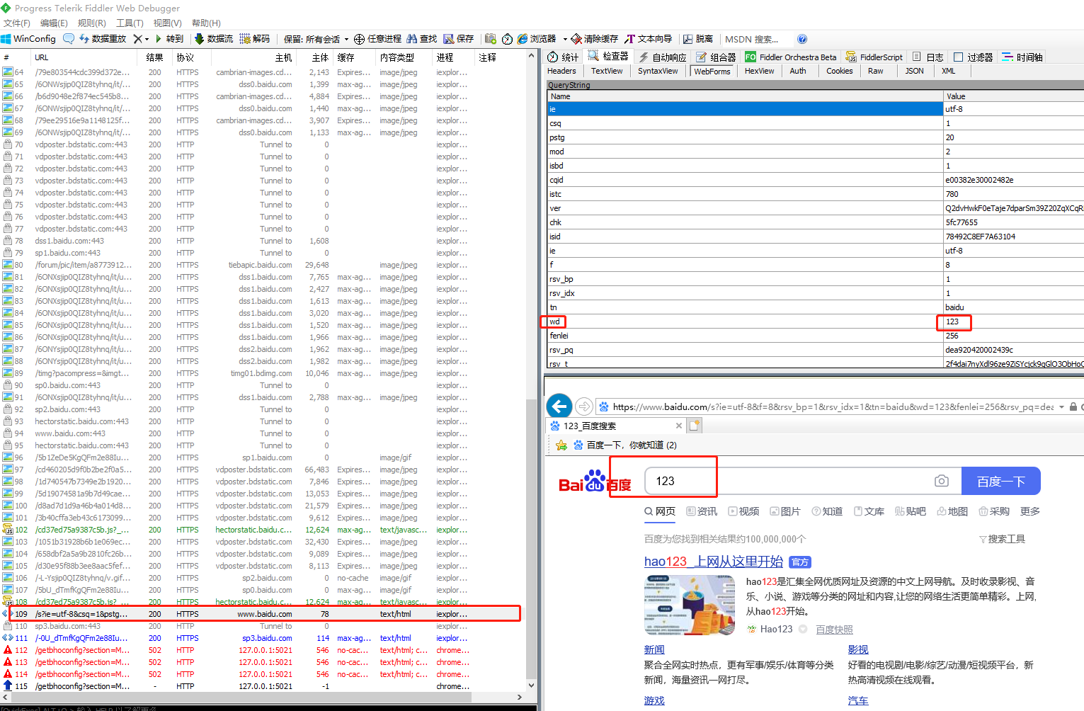Click the 数据流 stream button
Image resolution: width=1084 pixels, height=711 pixels.
click(x=214, y=39)
